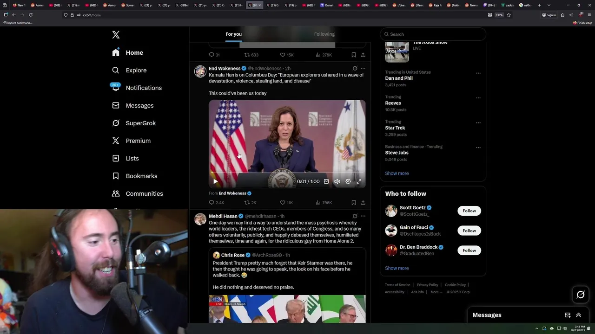Open End Wokeness profile avatar
Viewport: 595px width, 334px height.
coord(200,71)
